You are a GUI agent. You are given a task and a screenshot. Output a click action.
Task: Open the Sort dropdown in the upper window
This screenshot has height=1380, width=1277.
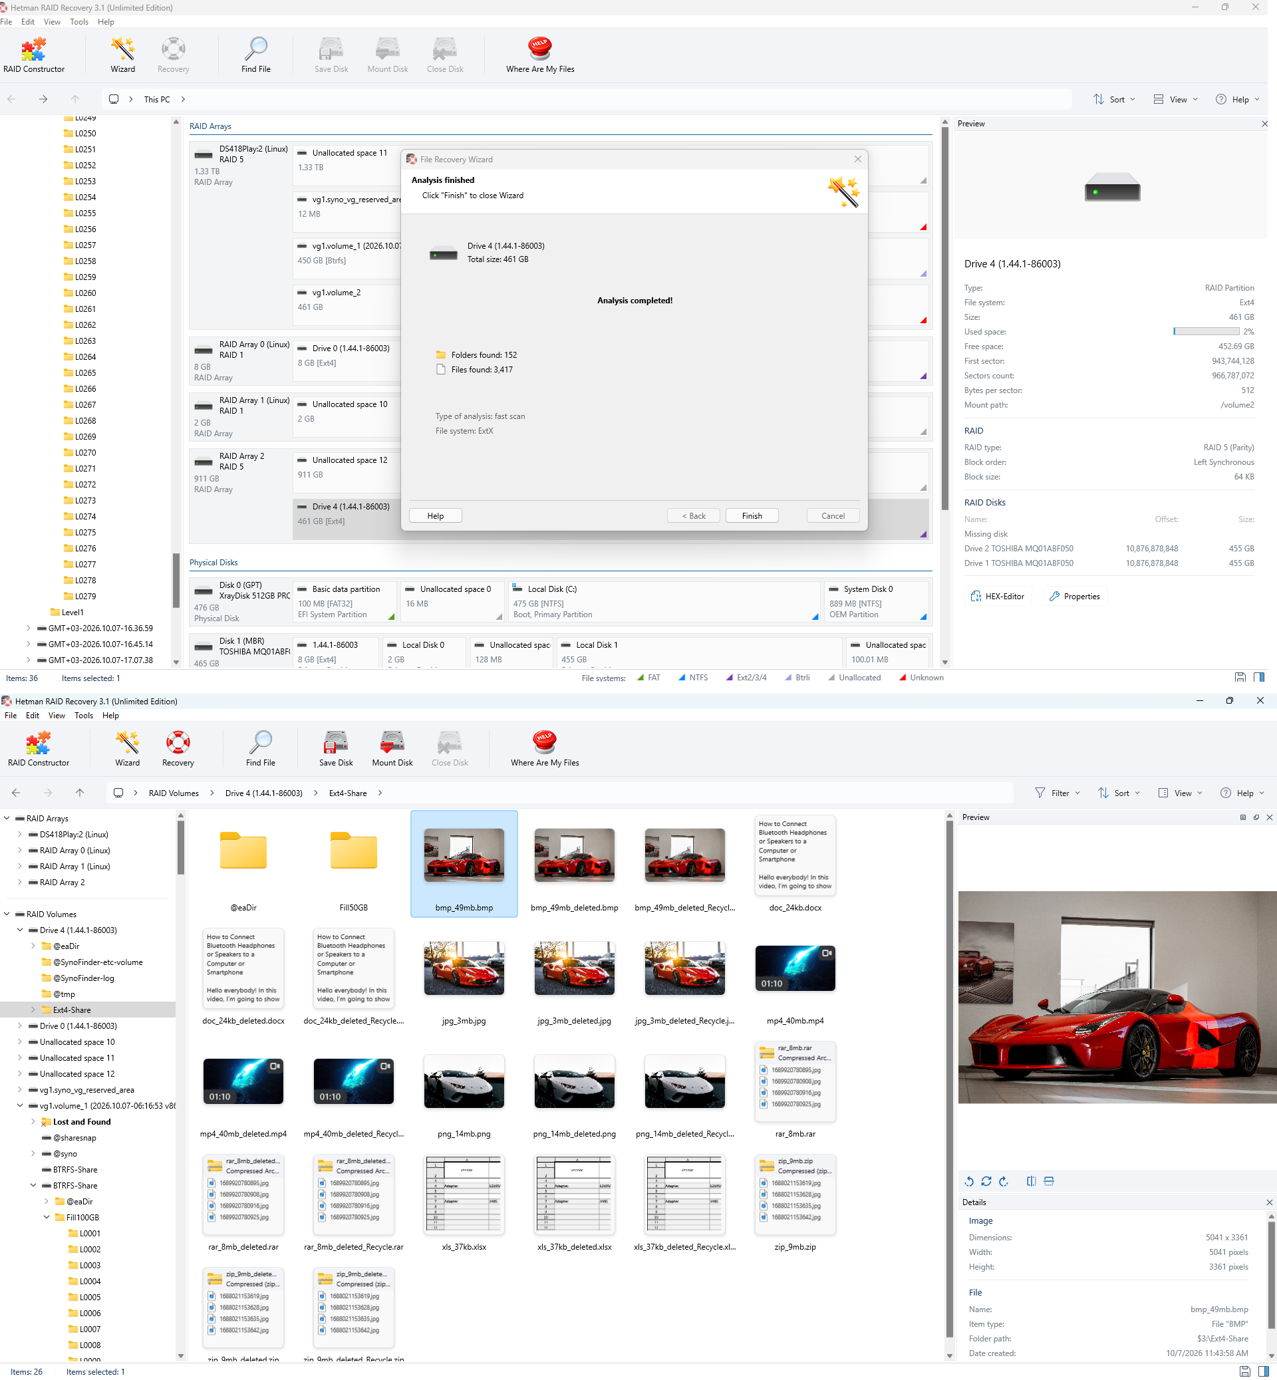(x=1115, y=100)
